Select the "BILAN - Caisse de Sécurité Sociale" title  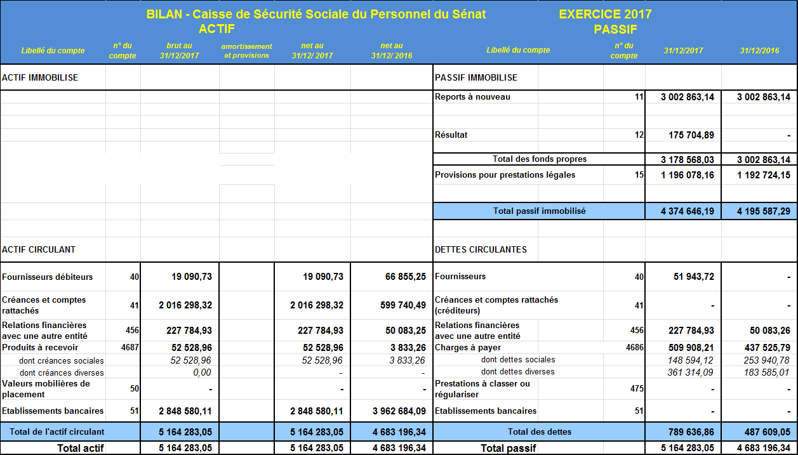tap(316, 14)
